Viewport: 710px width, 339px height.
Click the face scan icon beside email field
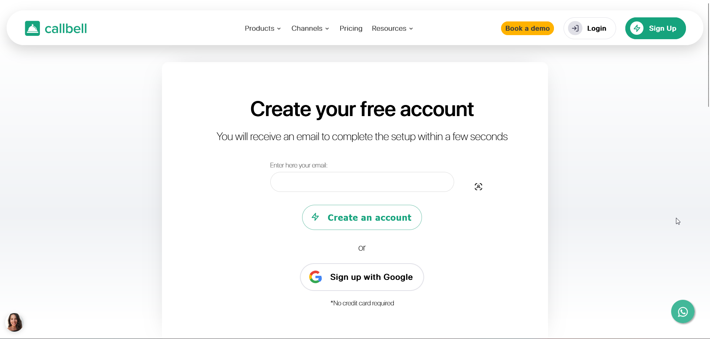(479, 187)
